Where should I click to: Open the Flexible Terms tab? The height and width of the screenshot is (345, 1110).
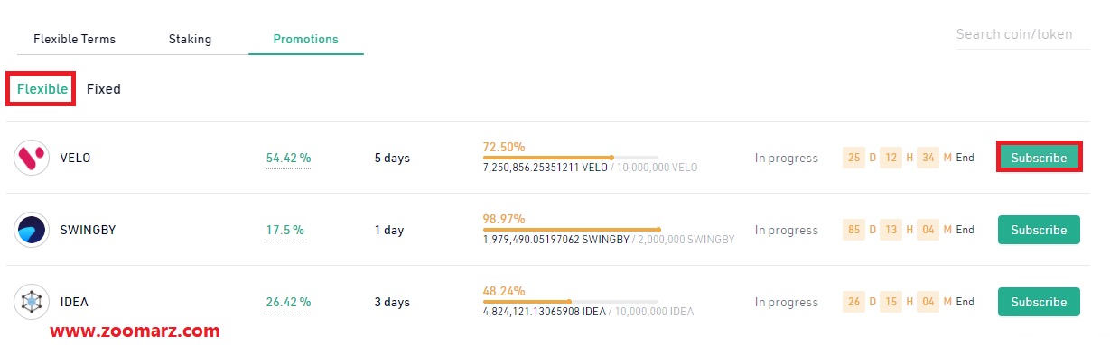point(74,40)
